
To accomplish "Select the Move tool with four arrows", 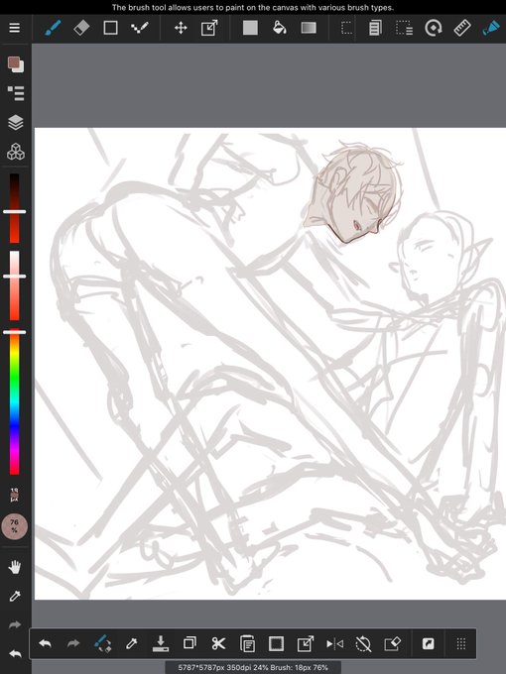I will click(181, 28).
